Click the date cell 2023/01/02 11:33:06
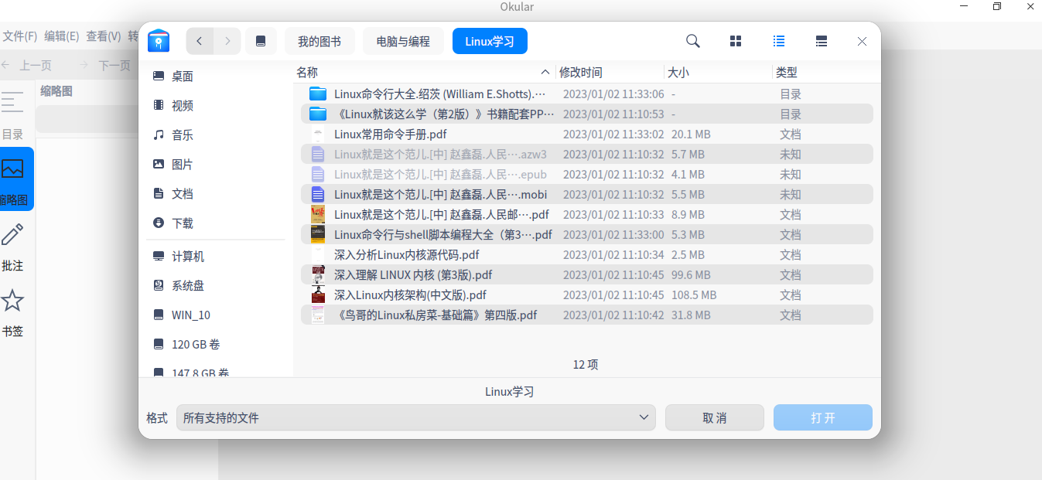This screenshot has height=480, width=1042. click(x=613, y=94)
